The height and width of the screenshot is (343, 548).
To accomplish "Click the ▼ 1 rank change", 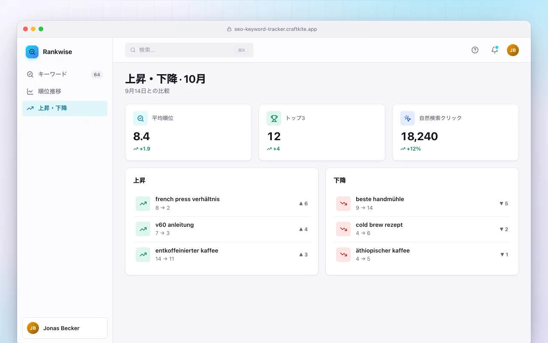I will point(504,255).
